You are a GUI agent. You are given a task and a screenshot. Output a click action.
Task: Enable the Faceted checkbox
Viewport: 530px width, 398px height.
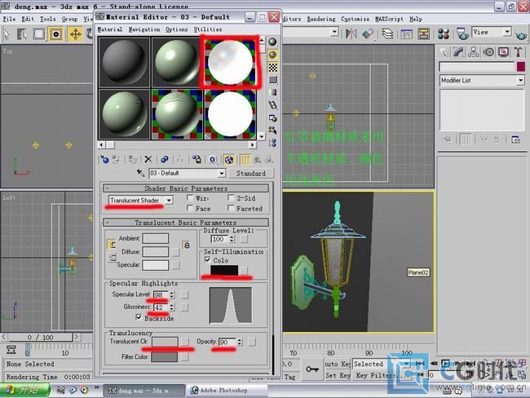(232, 208)
